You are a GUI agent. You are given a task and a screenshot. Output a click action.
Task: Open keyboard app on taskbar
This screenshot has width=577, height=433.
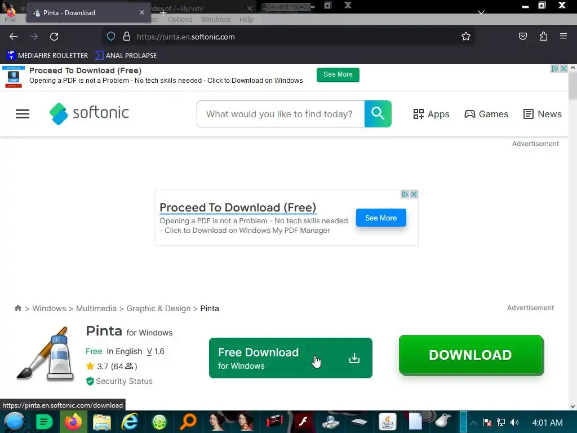(x=359, y=422)
